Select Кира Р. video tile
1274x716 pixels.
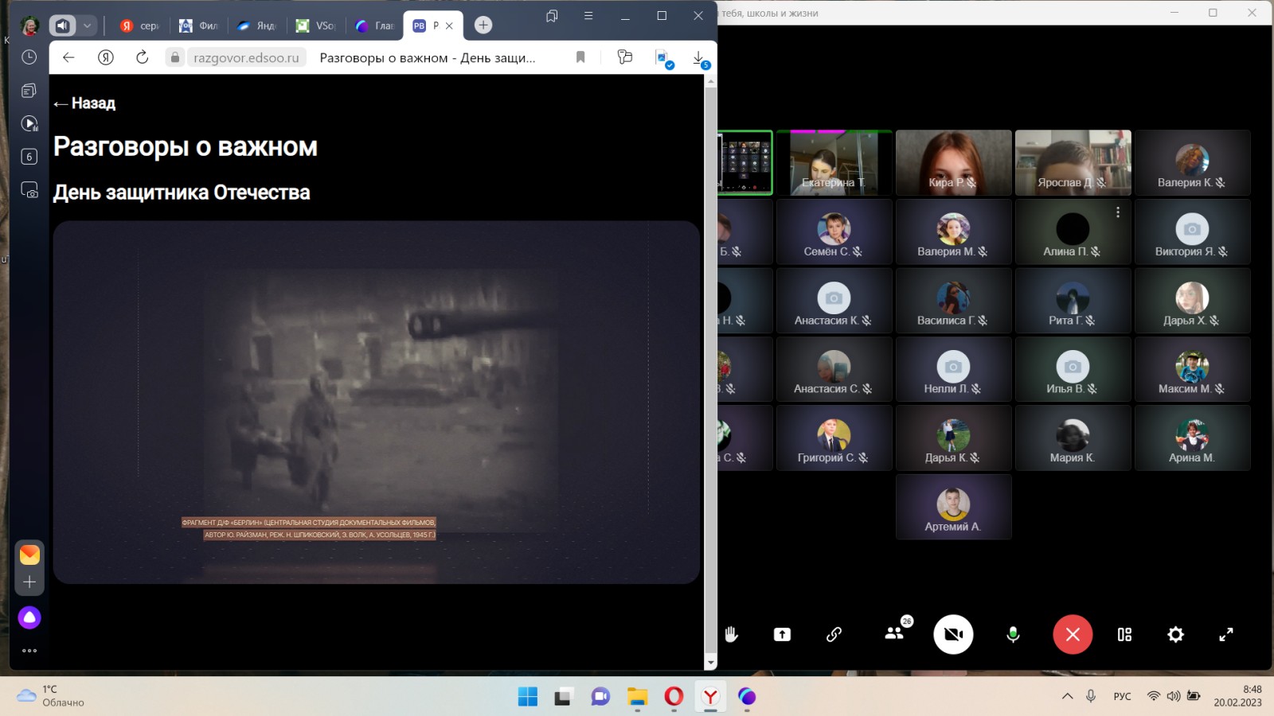click(953, 163)
